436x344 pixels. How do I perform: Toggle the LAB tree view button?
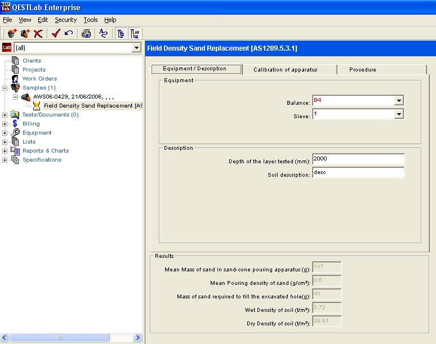click(135, 33)
